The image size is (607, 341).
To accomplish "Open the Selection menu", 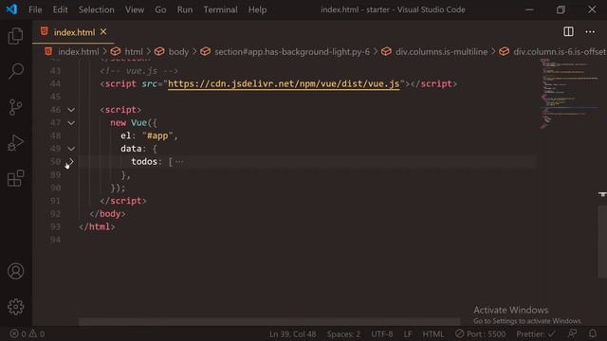I will coord(97,9).
